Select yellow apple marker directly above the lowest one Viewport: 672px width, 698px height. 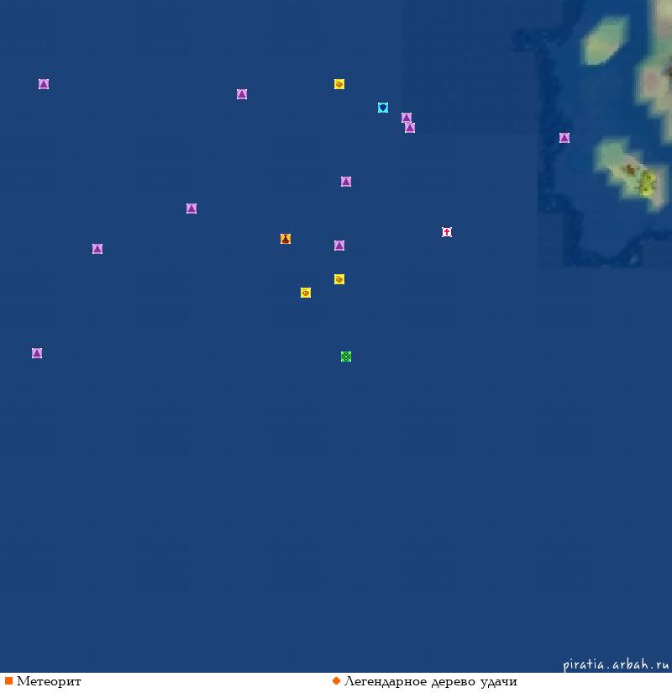(x=339, y=279)
